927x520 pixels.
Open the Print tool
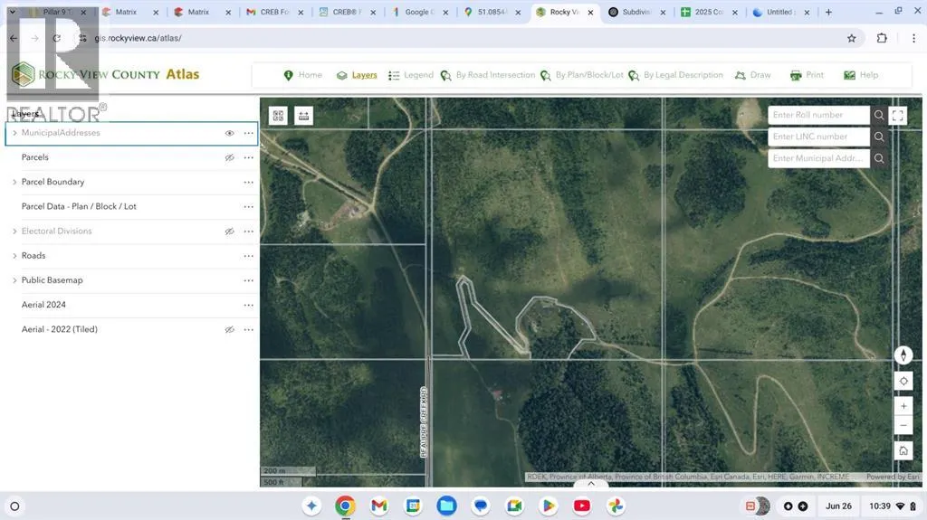tap(807, 75)
